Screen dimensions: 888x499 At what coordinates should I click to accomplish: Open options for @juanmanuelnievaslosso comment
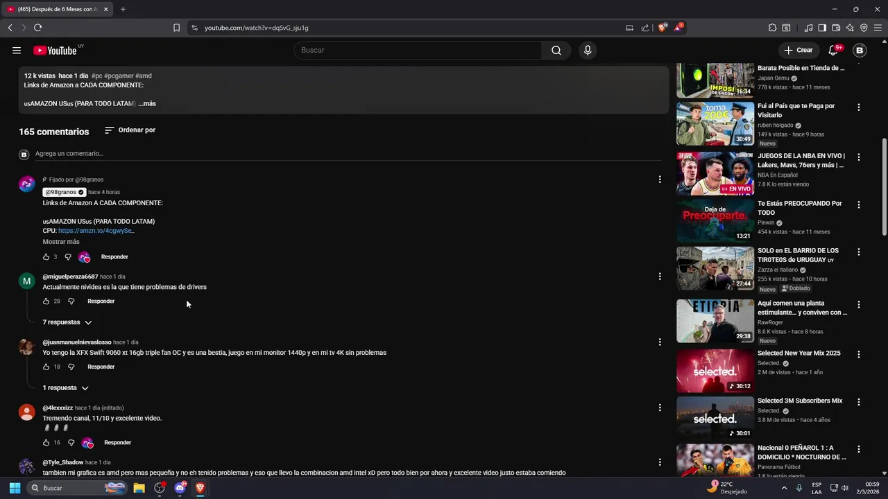pyautogui.click(x=660, y=342)
